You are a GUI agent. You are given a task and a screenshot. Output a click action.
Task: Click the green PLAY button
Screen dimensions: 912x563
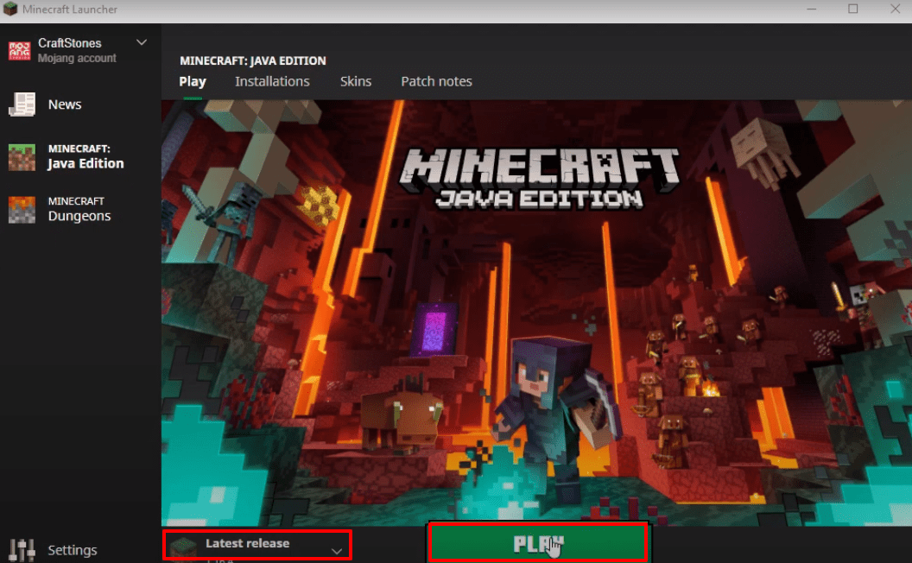pyautogui.click(x=538, y=543)
